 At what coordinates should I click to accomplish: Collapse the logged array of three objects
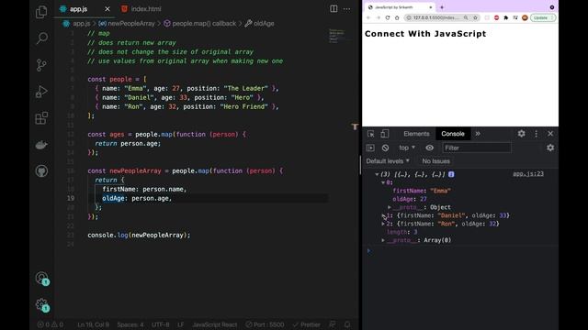377,174
